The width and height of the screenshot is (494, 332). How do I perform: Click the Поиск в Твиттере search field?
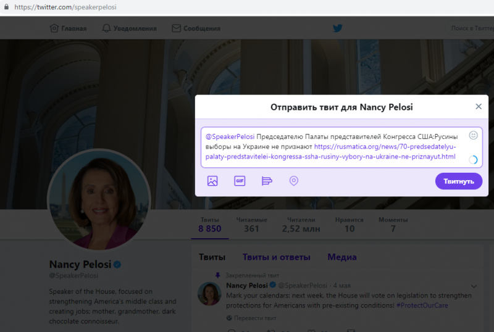469,28
